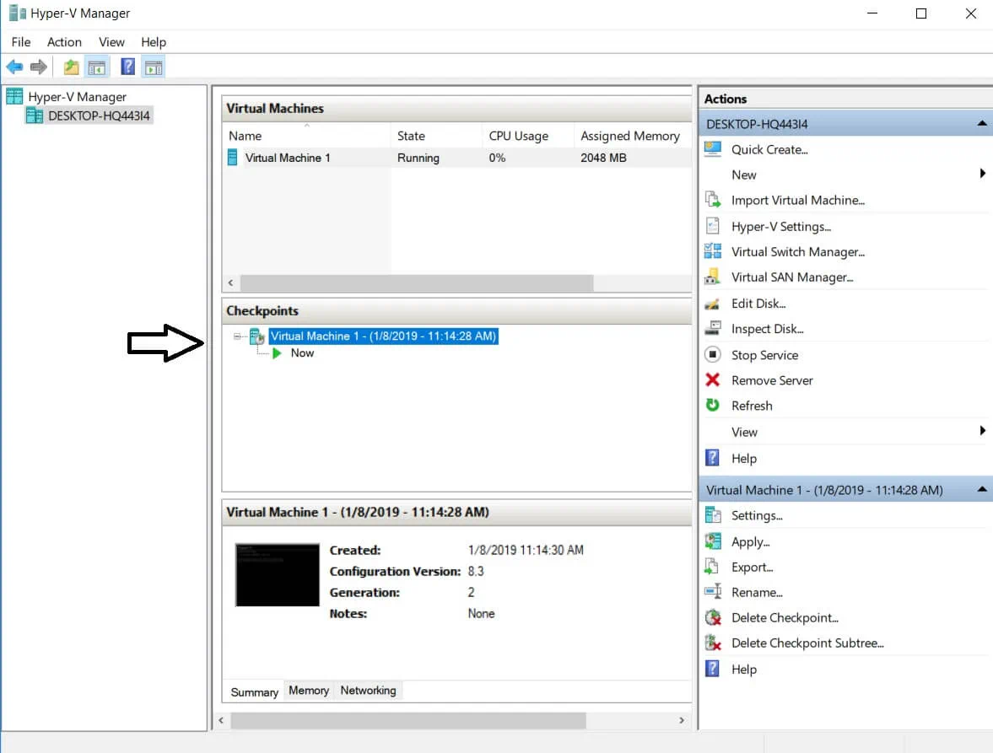The height and width of the screenshot is (753, 993).
Task: Click the Stop Service icon
Action: pos(713,355)
